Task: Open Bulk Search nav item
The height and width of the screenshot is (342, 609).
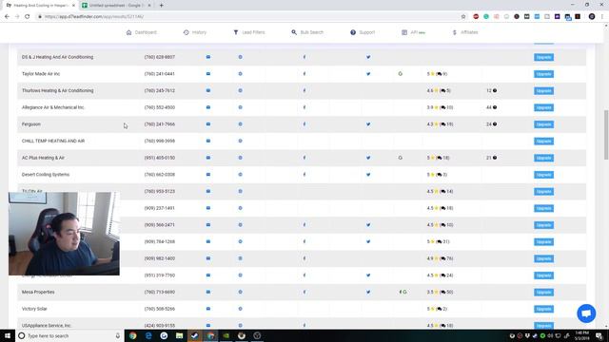Action: point(307,32)
